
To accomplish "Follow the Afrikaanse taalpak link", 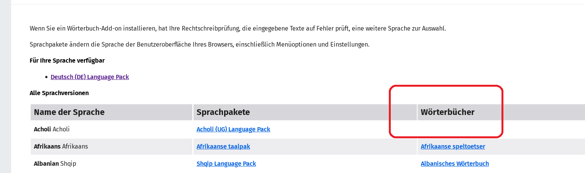I will [223, 146].
